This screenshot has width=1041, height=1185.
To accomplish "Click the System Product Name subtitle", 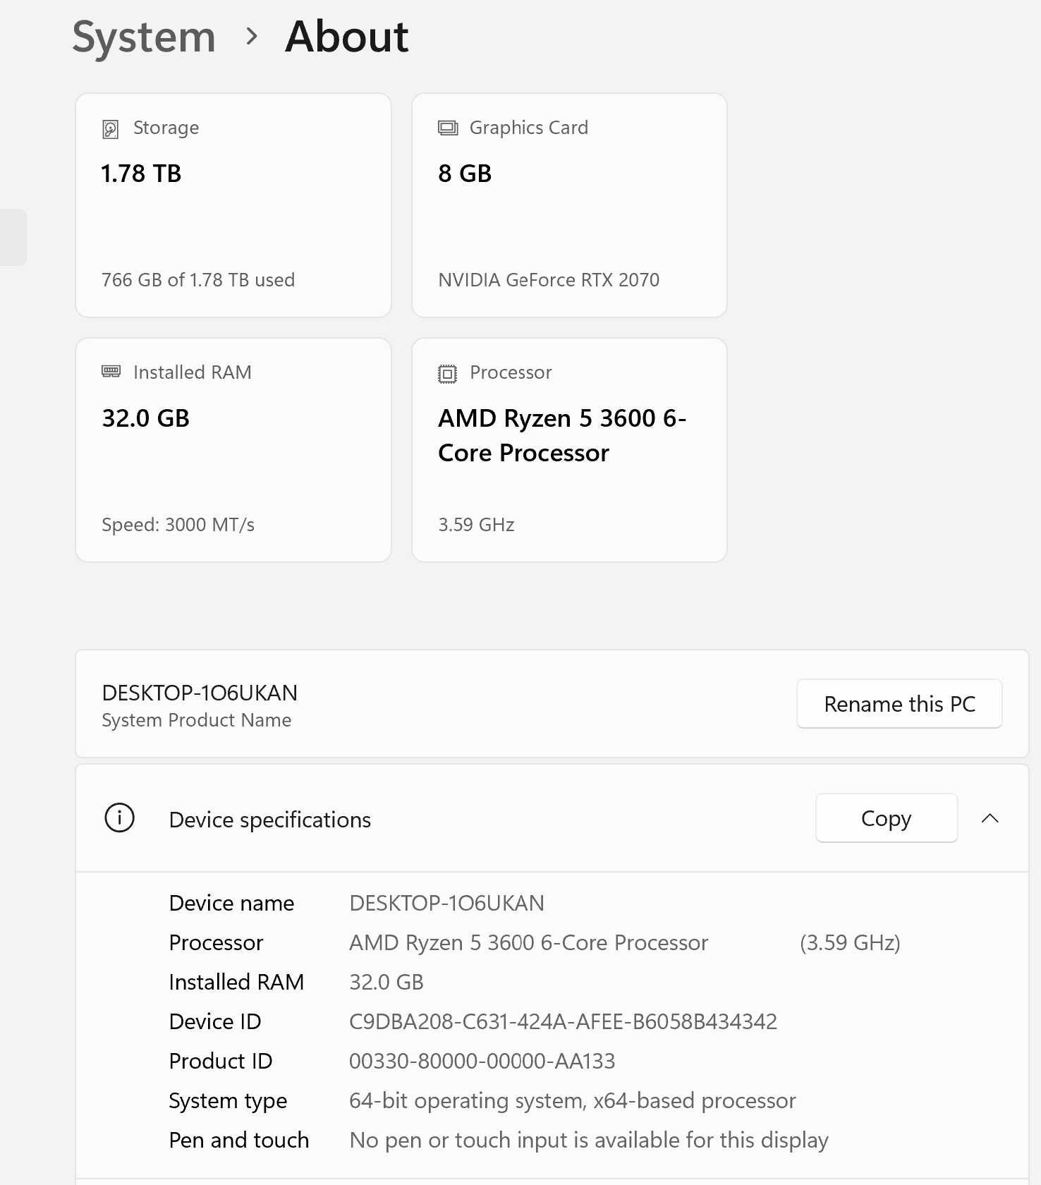I will tap(196, 720).
